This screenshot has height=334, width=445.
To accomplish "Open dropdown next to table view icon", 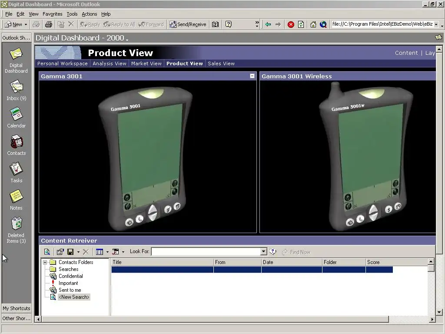I will 107,252.
